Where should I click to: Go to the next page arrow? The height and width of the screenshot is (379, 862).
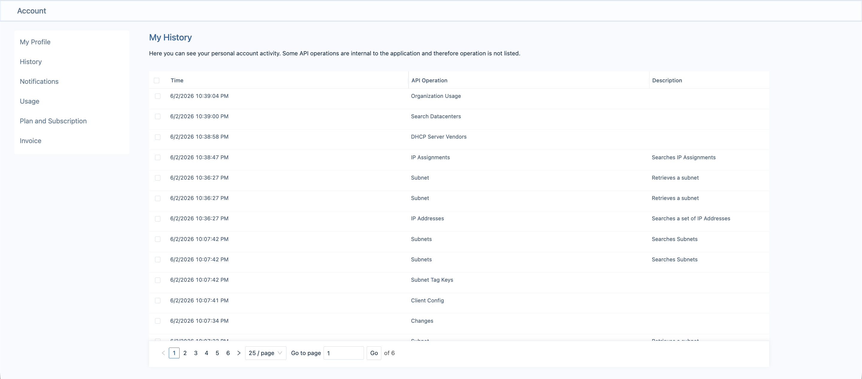point(239,353)
